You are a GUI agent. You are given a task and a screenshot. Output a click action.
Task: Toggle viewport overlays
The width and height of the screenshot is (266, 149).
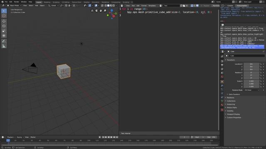[x=96, y=5]
